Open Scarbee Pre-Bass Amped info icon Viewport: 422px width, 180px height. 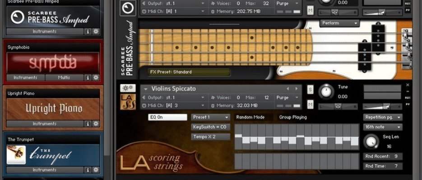tap(88, 31)
